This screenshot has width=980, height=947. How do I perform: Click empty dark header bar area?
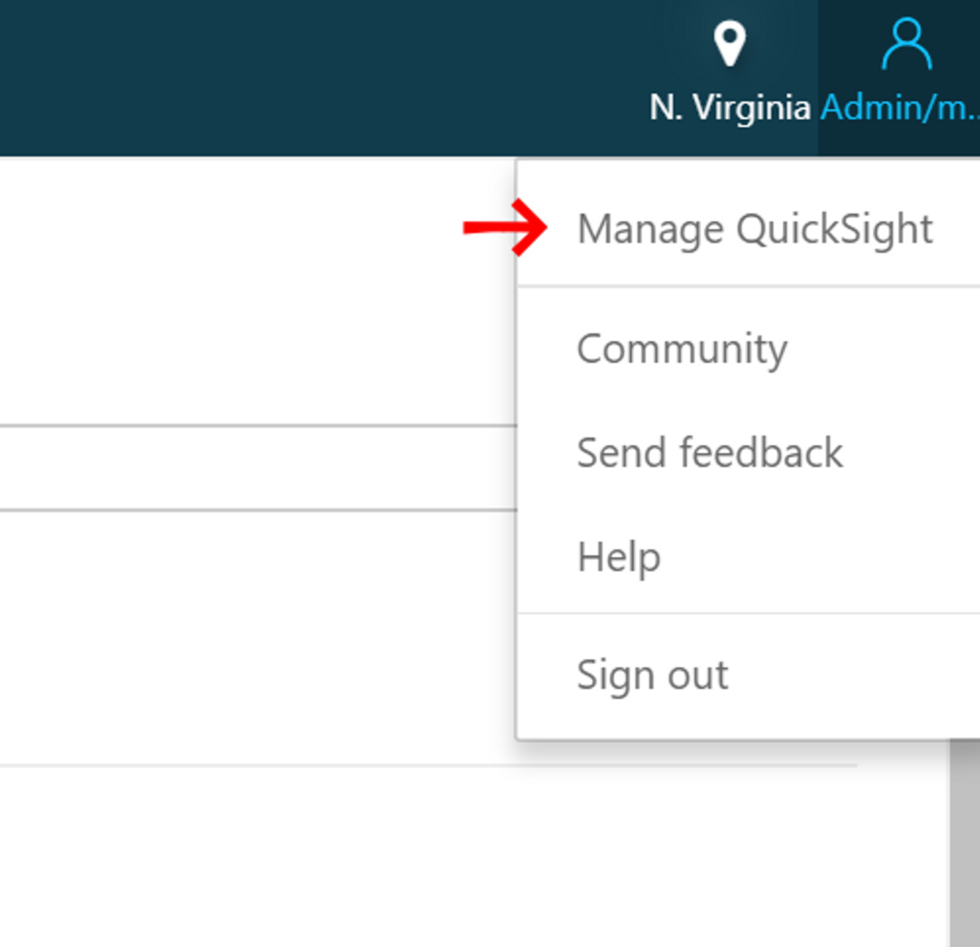[x=272, y=75]
